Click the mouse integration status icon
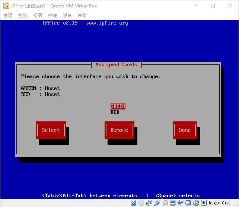 [196, 203]
